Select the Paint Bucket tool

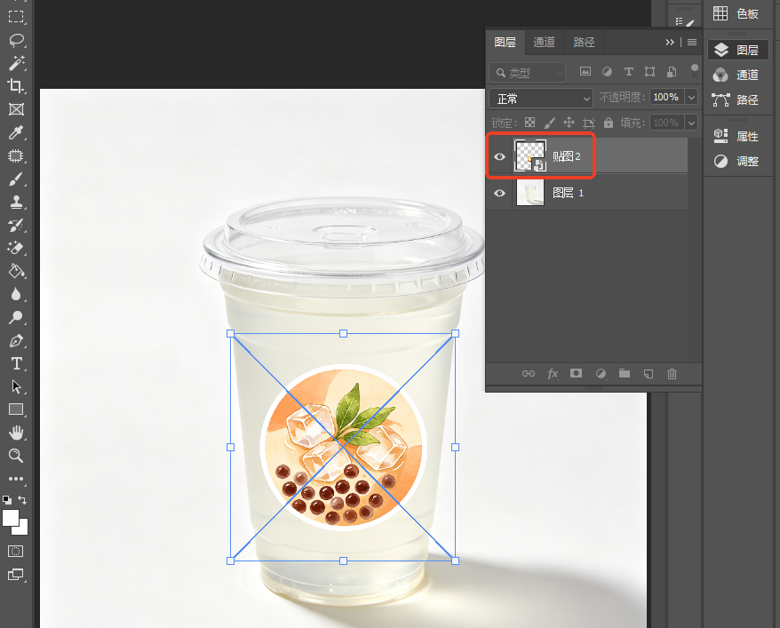[16, 272]
